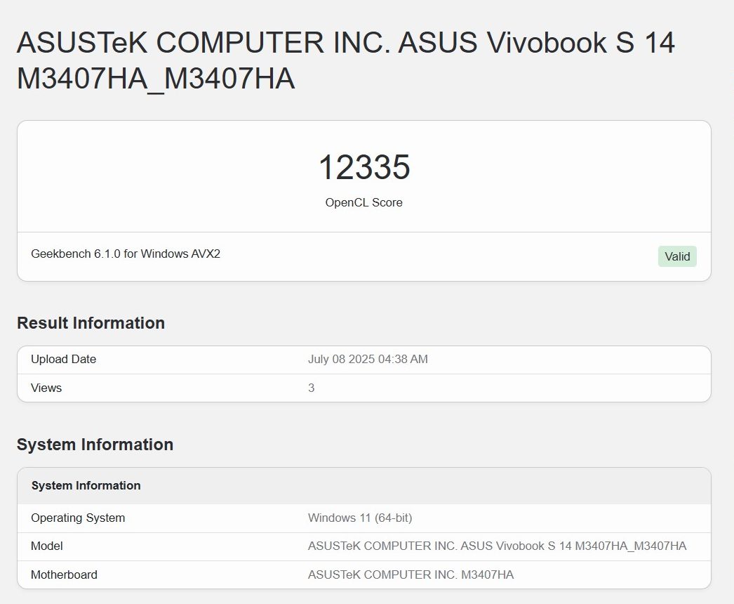Click the Windows 11 (64-bit) value
This screenshot has width=734, height=604.
tap(359, 518)
